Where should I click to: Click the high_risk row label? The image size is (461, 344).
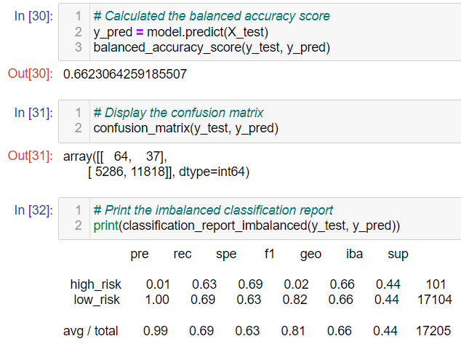pyautogui.click(x=95, y=284)
